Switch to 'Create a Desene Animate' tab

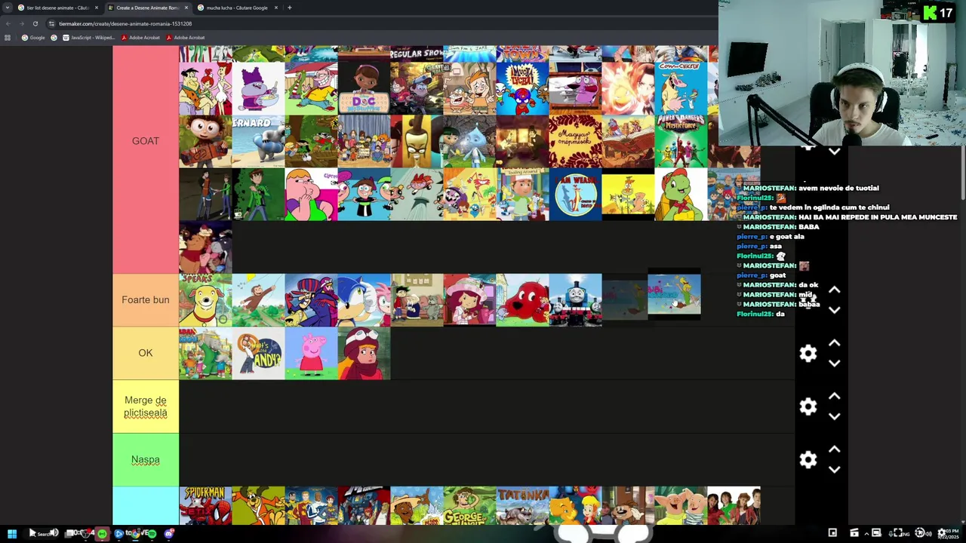(147, 8)
